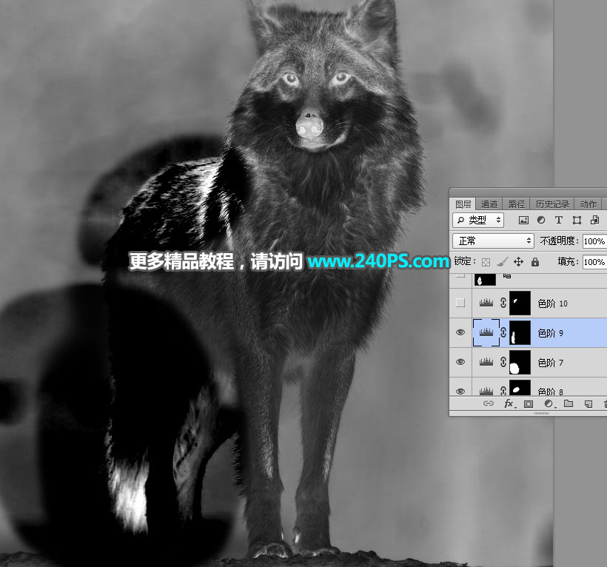Open the fx layer style menu

point(509,404)
